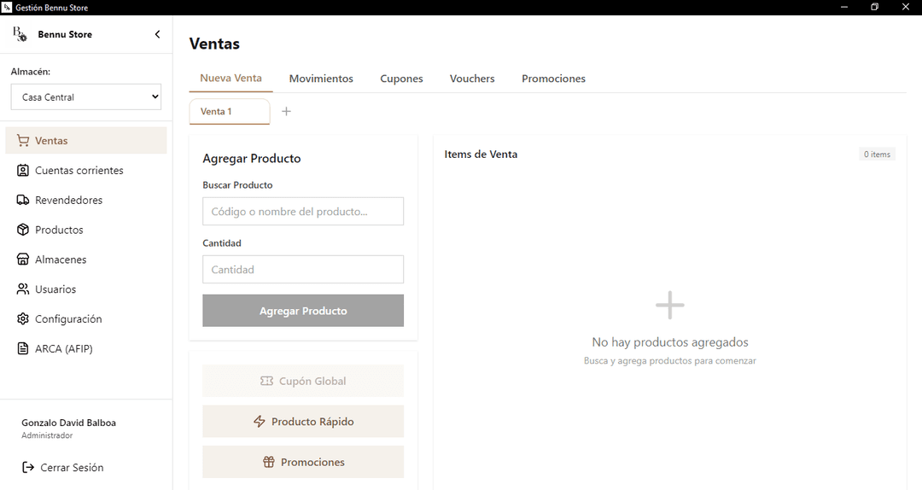Open Cuentas corrientes section
The width and height of the screenshot is (922, 490).
point(86,171)
